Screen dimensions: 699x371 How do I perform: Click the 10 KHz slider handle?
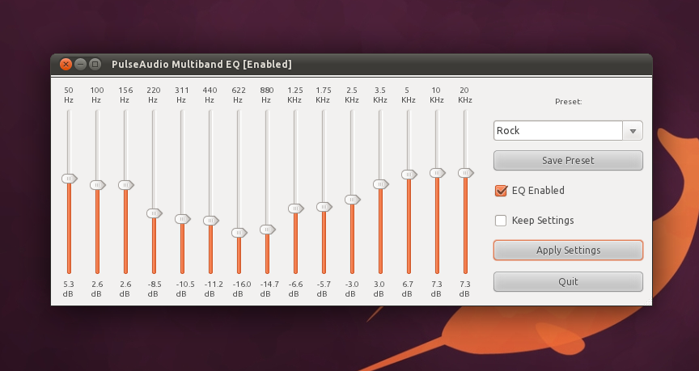click(437, 173)
